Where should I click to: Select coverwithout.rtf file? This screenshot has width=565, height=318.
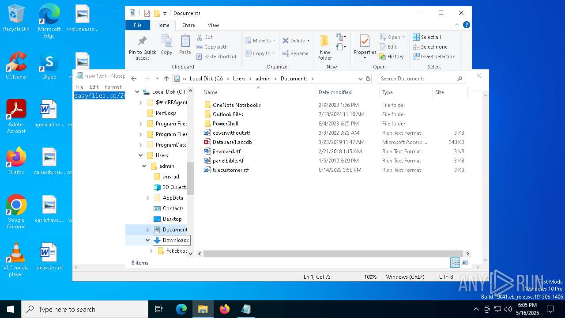(231, 133)
